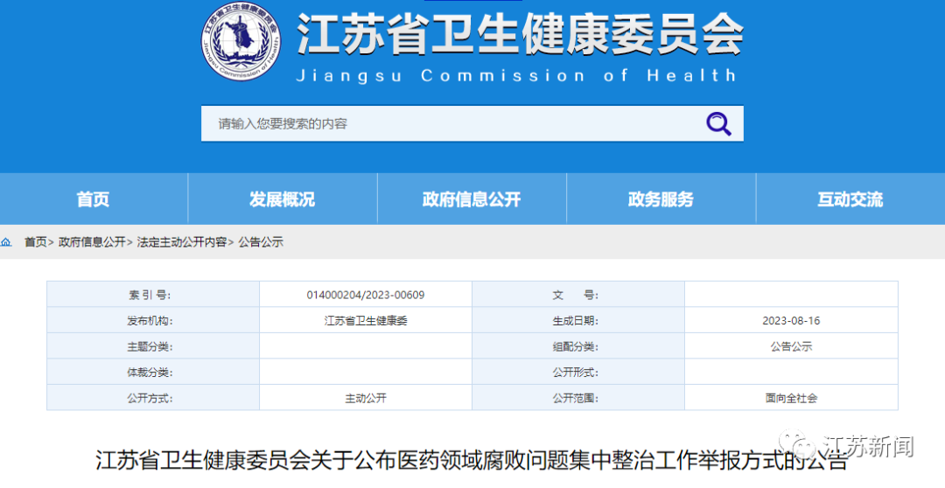Open the 发展概况 navigation tab

[282, 199]
